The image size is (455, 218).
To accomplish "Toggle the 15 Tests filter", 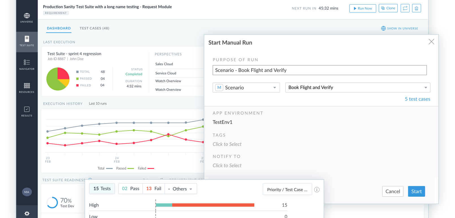I will (102, 189).
